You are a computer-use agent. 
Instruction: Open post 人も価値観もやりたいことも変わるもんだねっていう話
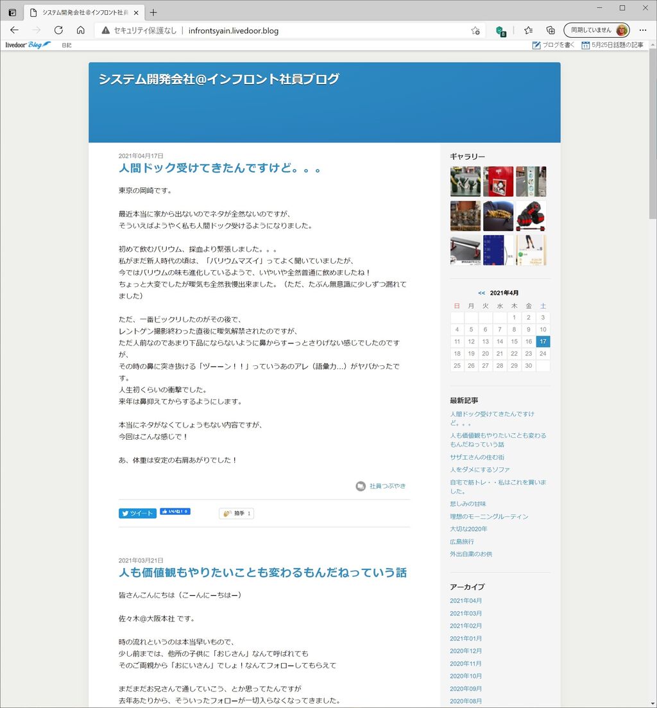point(262,573)
